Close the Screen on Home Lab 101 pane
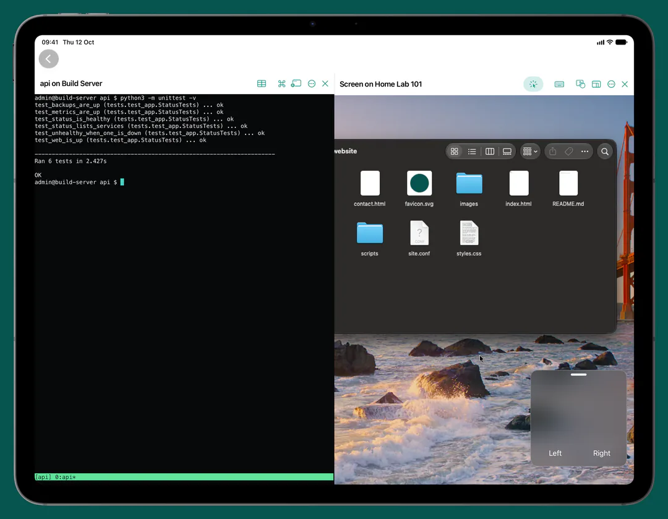Viewport: 668px width, 519px height. coord(625,84)
